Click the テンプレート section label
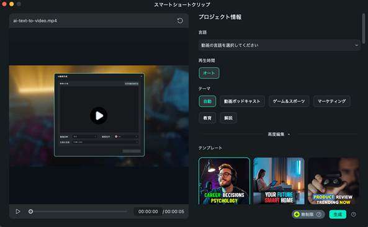This screenshot has width=368, height=227. [210, 148]
